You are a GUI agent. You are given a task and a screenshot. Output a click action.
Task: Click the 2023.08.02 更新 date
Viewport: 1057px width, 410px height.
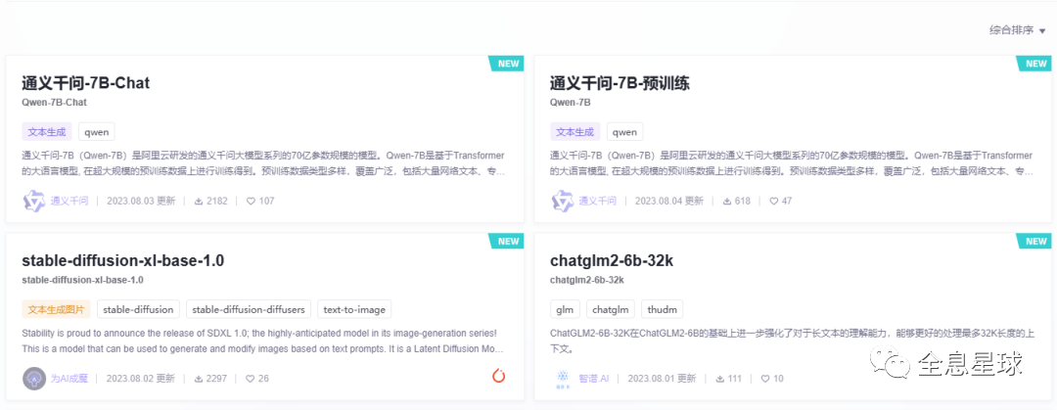141,379
